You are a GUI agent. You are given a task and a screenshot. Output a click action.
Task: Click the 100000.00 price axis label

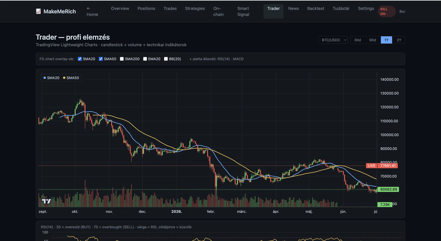point(389,135)
